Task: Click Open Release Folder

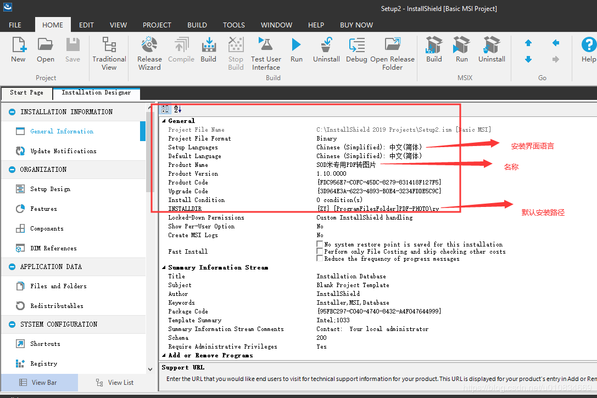Action: click(392, 53)
